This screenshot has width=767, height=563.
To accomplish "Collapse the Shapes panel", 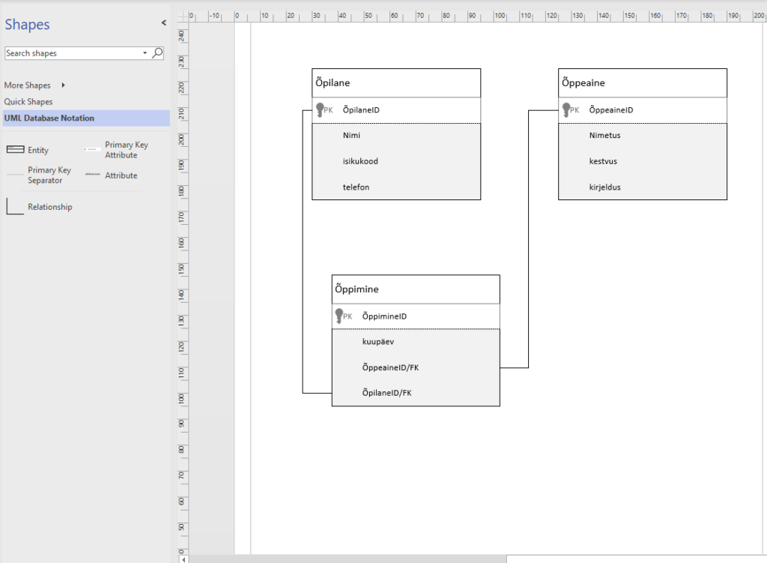I will (163, 23).
